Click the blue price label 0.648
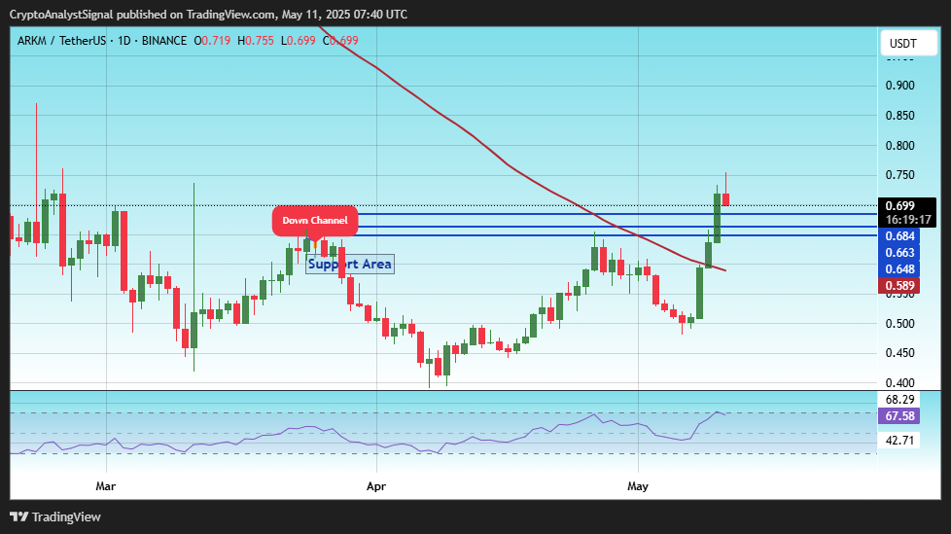The image size is (951, 534). [x=899, y=268]
